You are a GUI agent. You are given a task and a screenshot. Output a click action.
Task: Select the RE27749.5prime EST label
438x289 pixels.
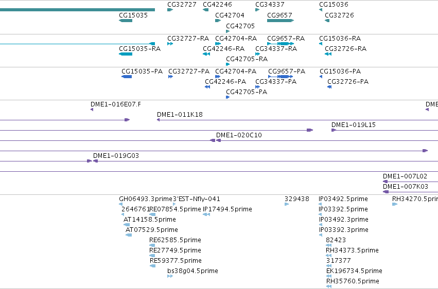tap(175, 250)
